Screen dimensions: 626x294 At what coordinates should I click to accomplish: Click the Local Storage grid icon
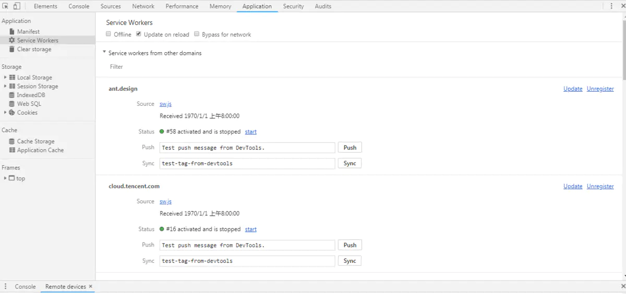click(x=13, y=77)
